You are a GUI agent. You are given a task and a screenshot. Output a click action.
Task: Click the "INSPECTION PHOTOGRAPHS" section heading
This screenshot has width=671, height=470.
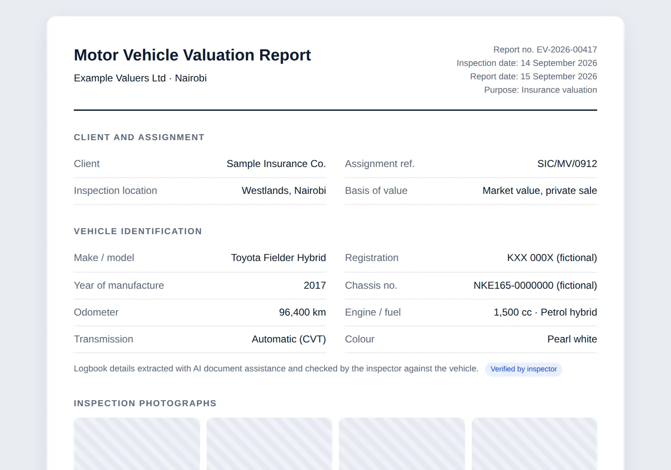pyautogui.click(x=145, y=403)
